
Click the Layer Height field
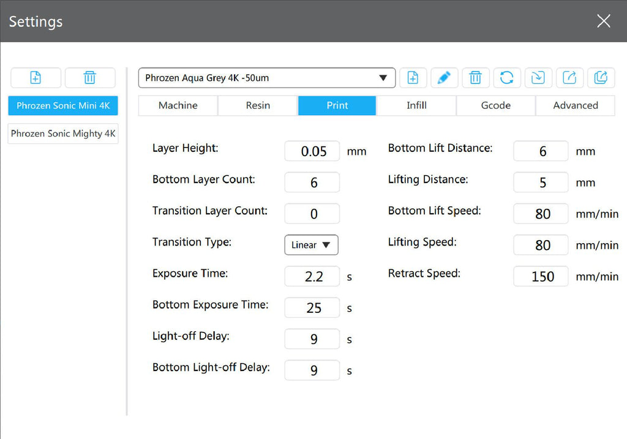[312, 151]
